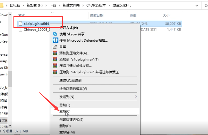
Task: Choose 剪切(T) from context menu
Action: (65, 105)
